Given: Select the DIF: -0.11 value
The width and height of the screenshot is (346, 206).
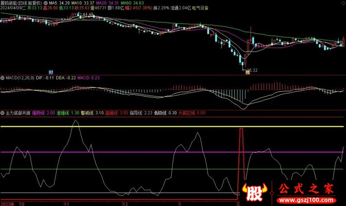Looking at the screenshot, I should (x=45, y=78).
